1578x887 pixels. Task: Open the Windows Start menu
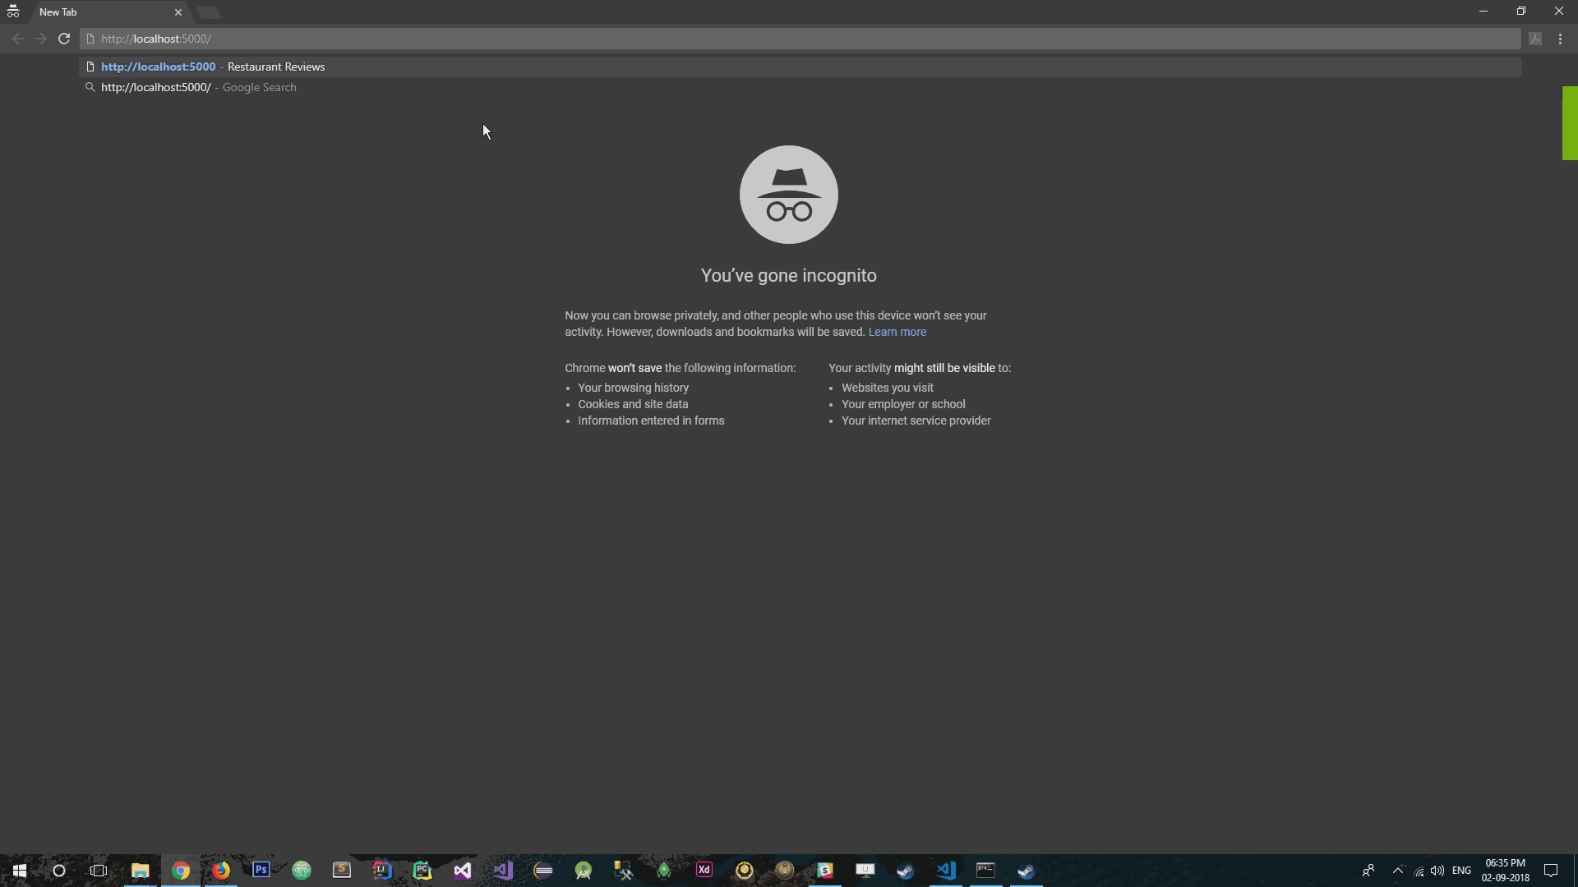pos(19,871)
